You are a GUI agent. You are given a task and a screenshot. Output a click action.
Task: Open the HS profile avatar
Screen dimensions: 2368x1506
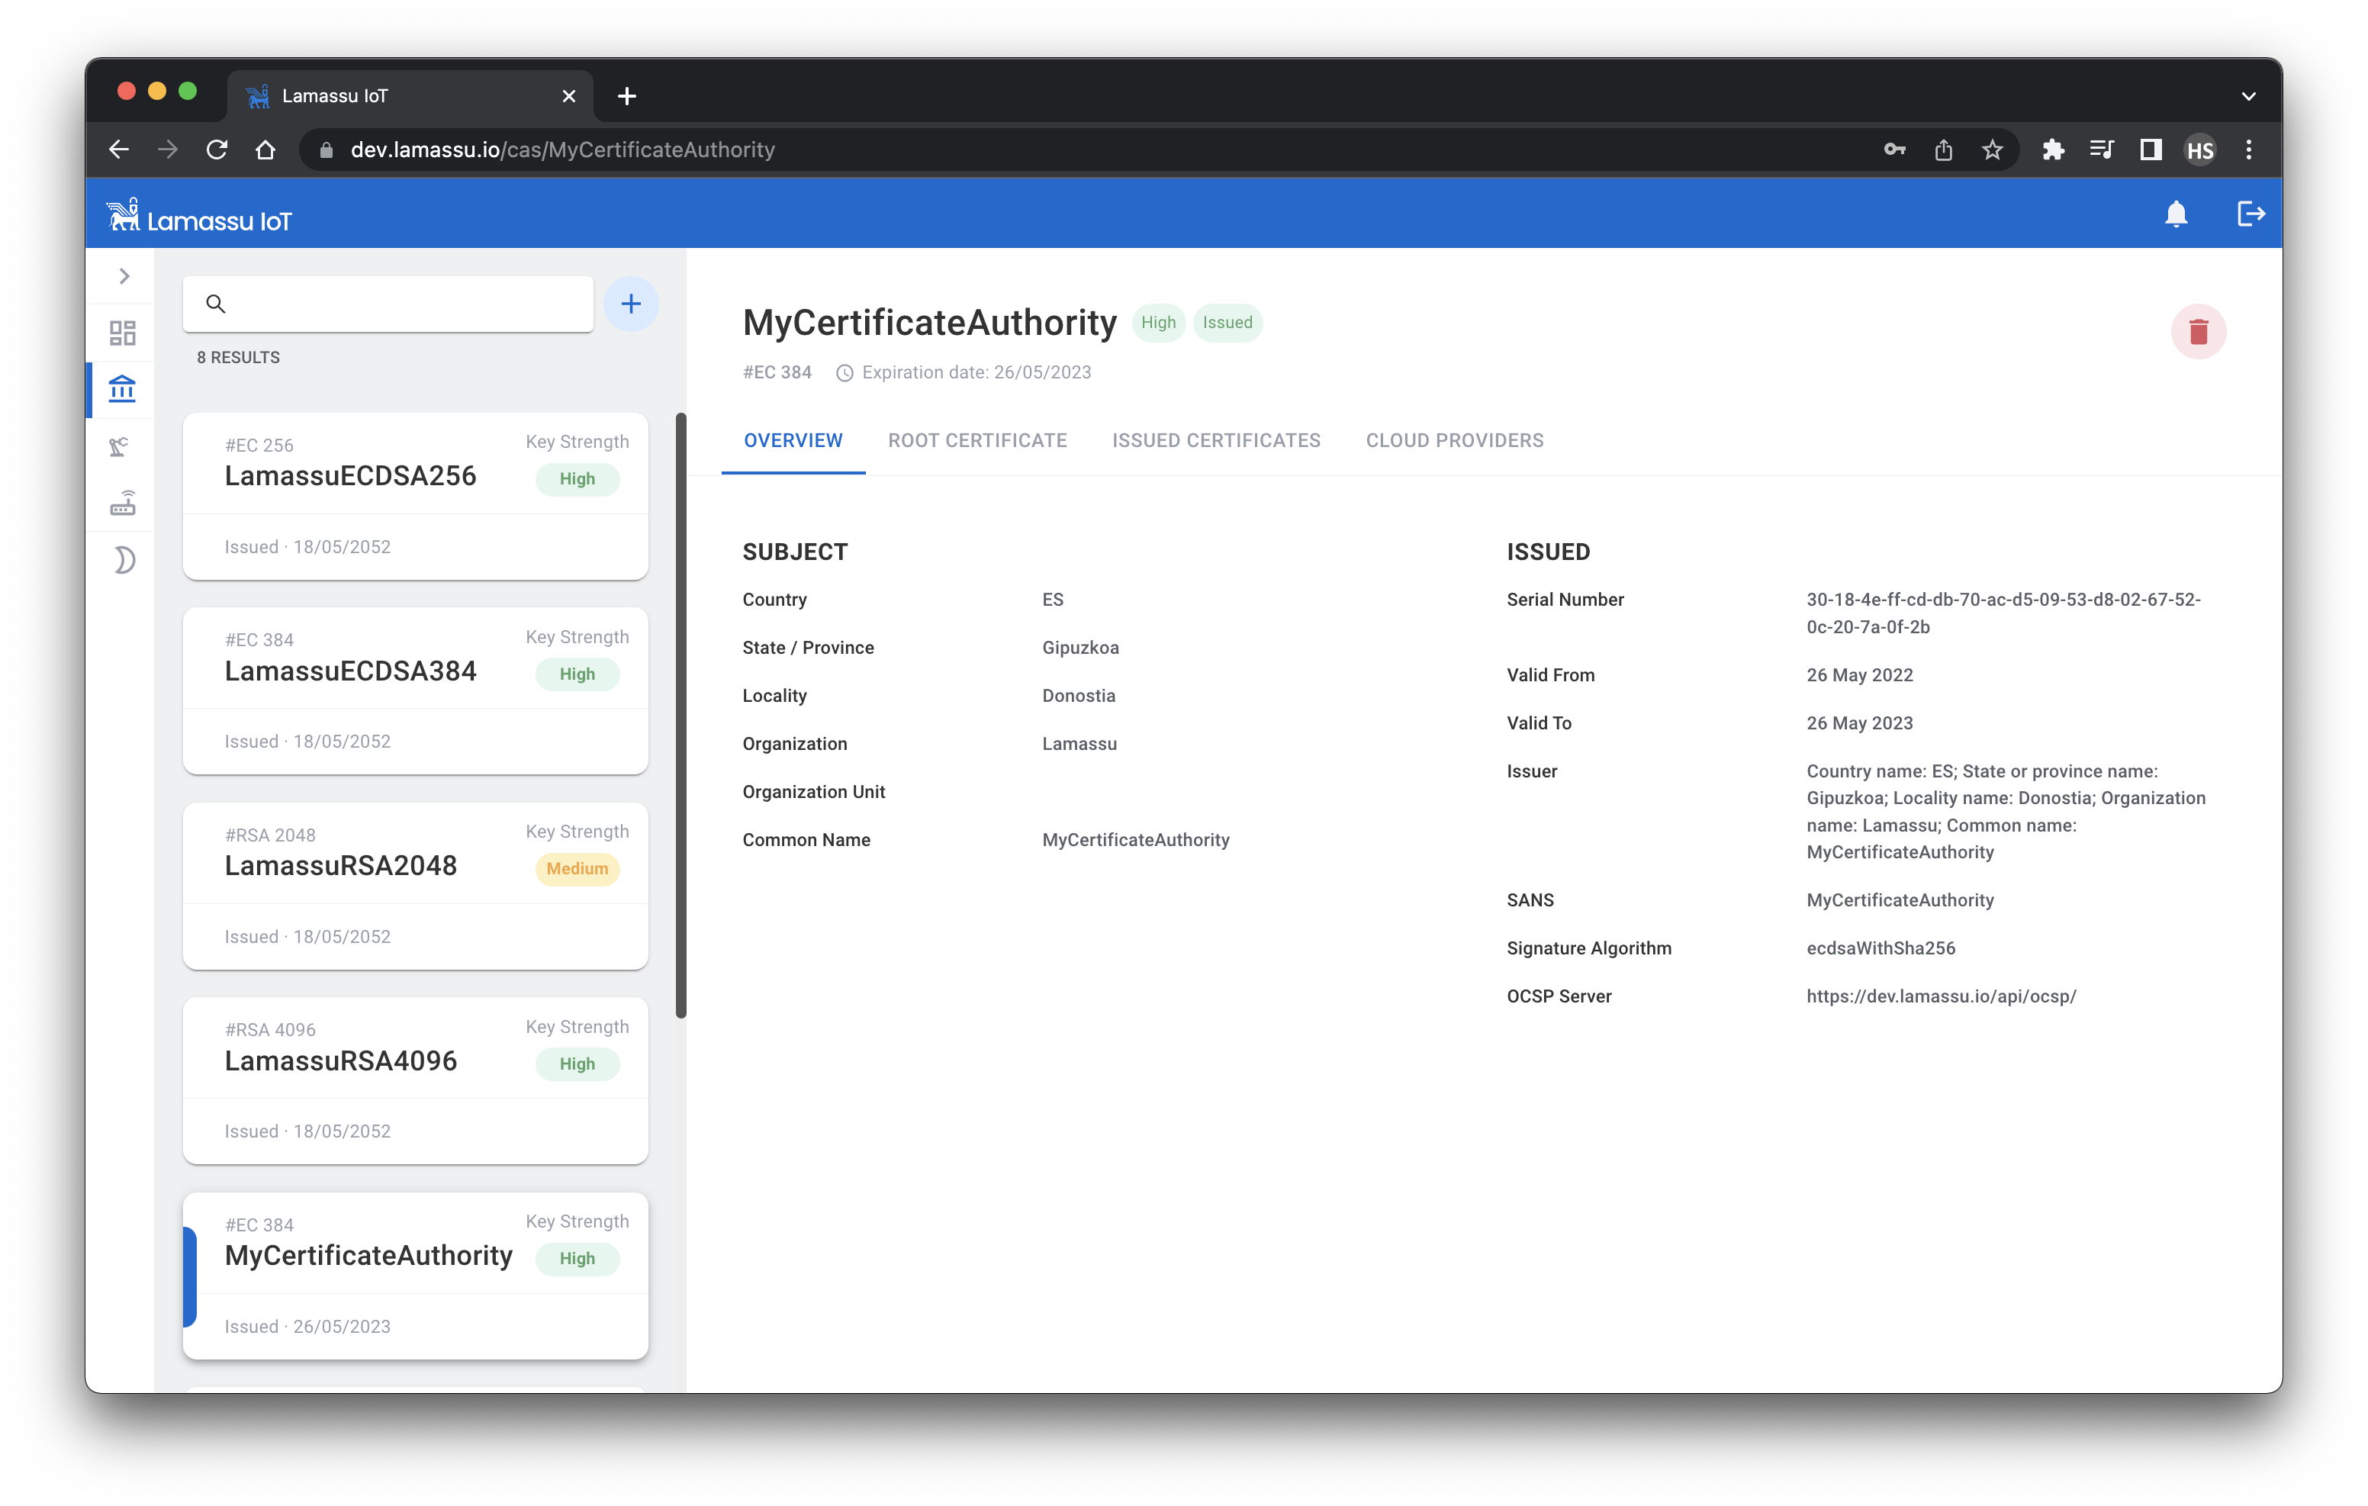point(2200,150)
